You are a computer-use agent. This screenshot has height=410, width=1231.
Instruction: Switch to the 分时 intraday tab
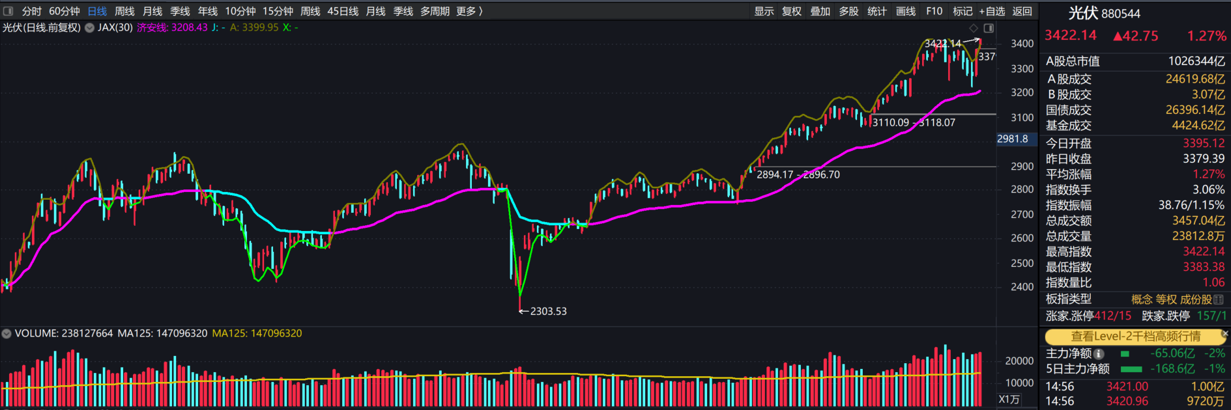tap(31, 11)
